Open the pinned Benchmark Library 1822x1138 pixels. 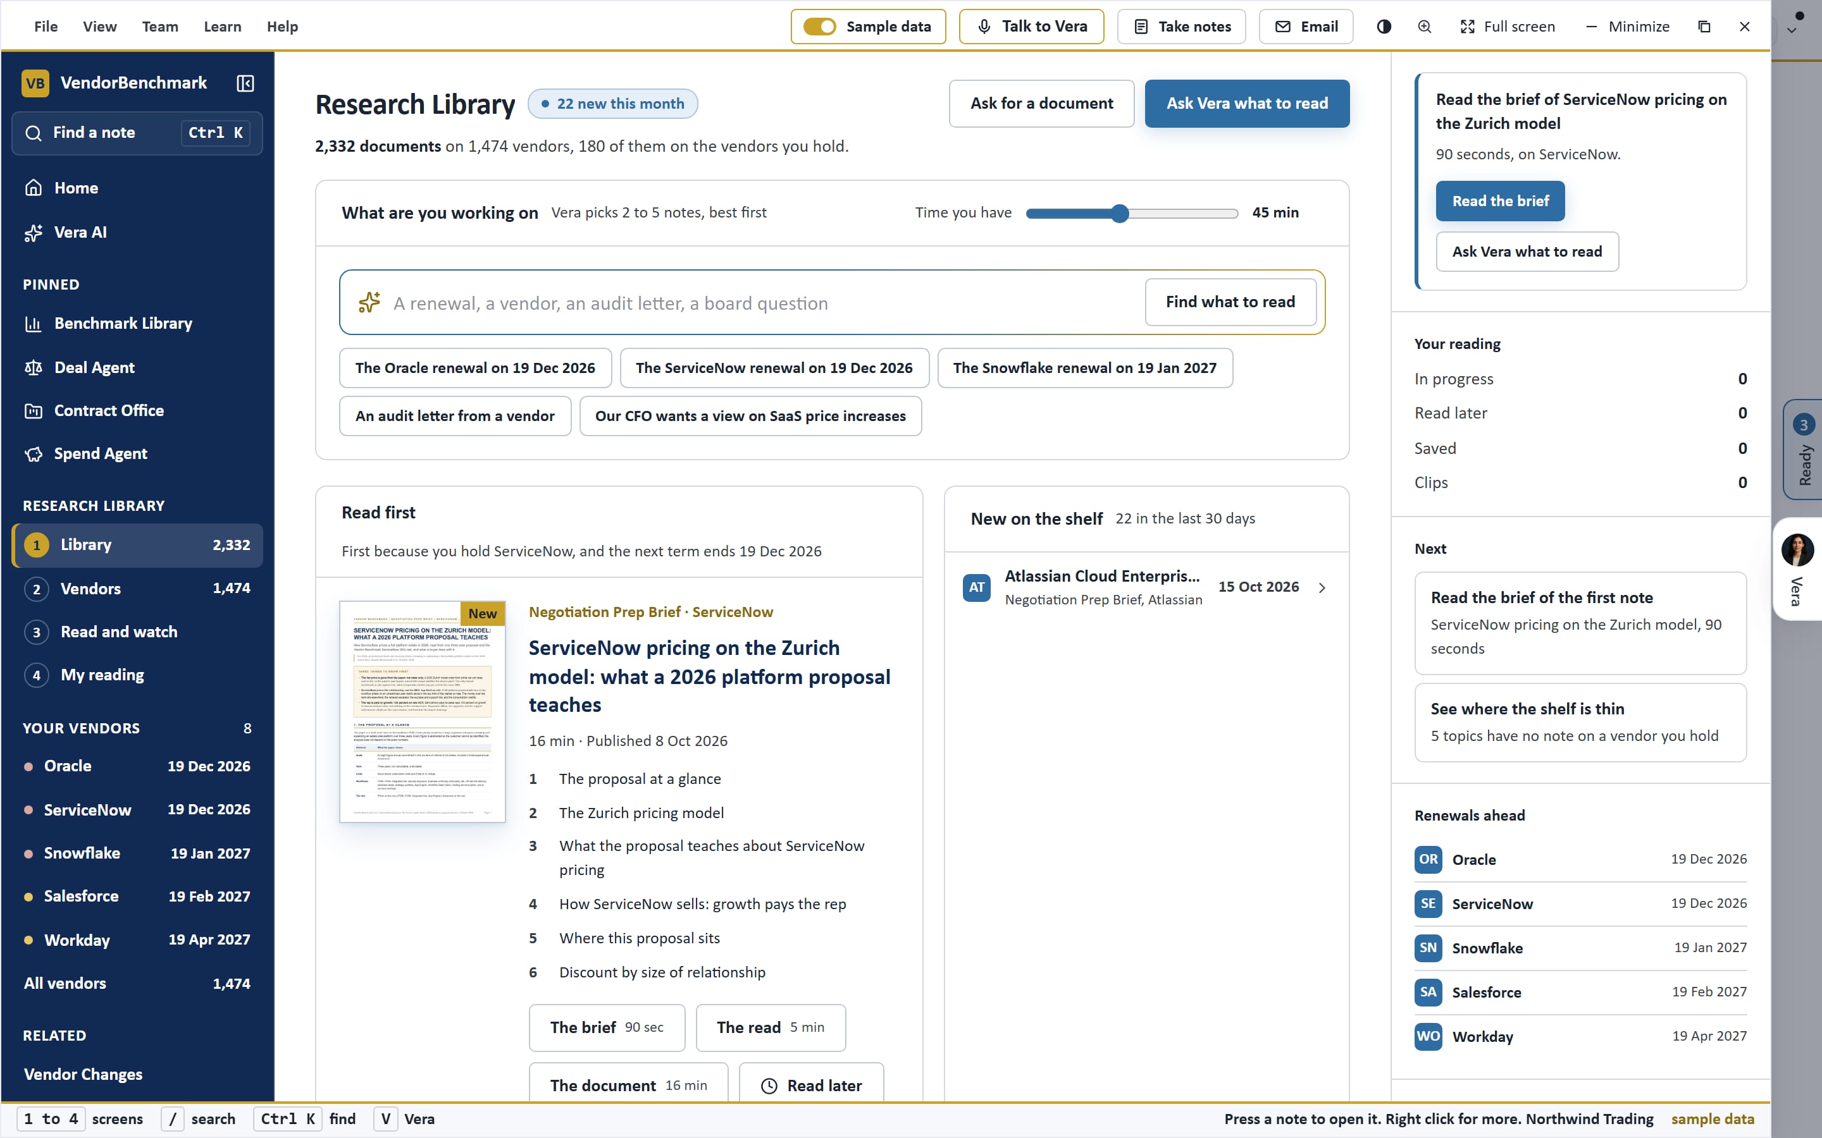click(137, 323)
